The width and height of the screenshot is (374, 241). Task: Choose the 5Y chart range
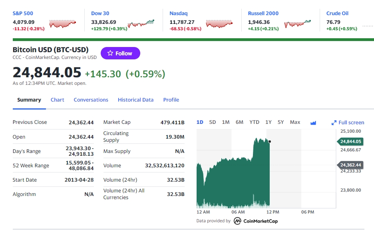281,122
